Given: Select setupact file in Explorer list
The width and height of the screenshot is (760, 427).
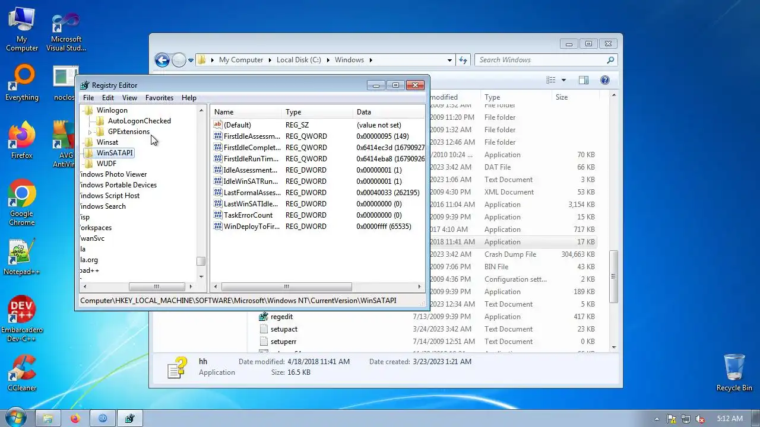Looking at the screenshot, I should tap(284, 329).
